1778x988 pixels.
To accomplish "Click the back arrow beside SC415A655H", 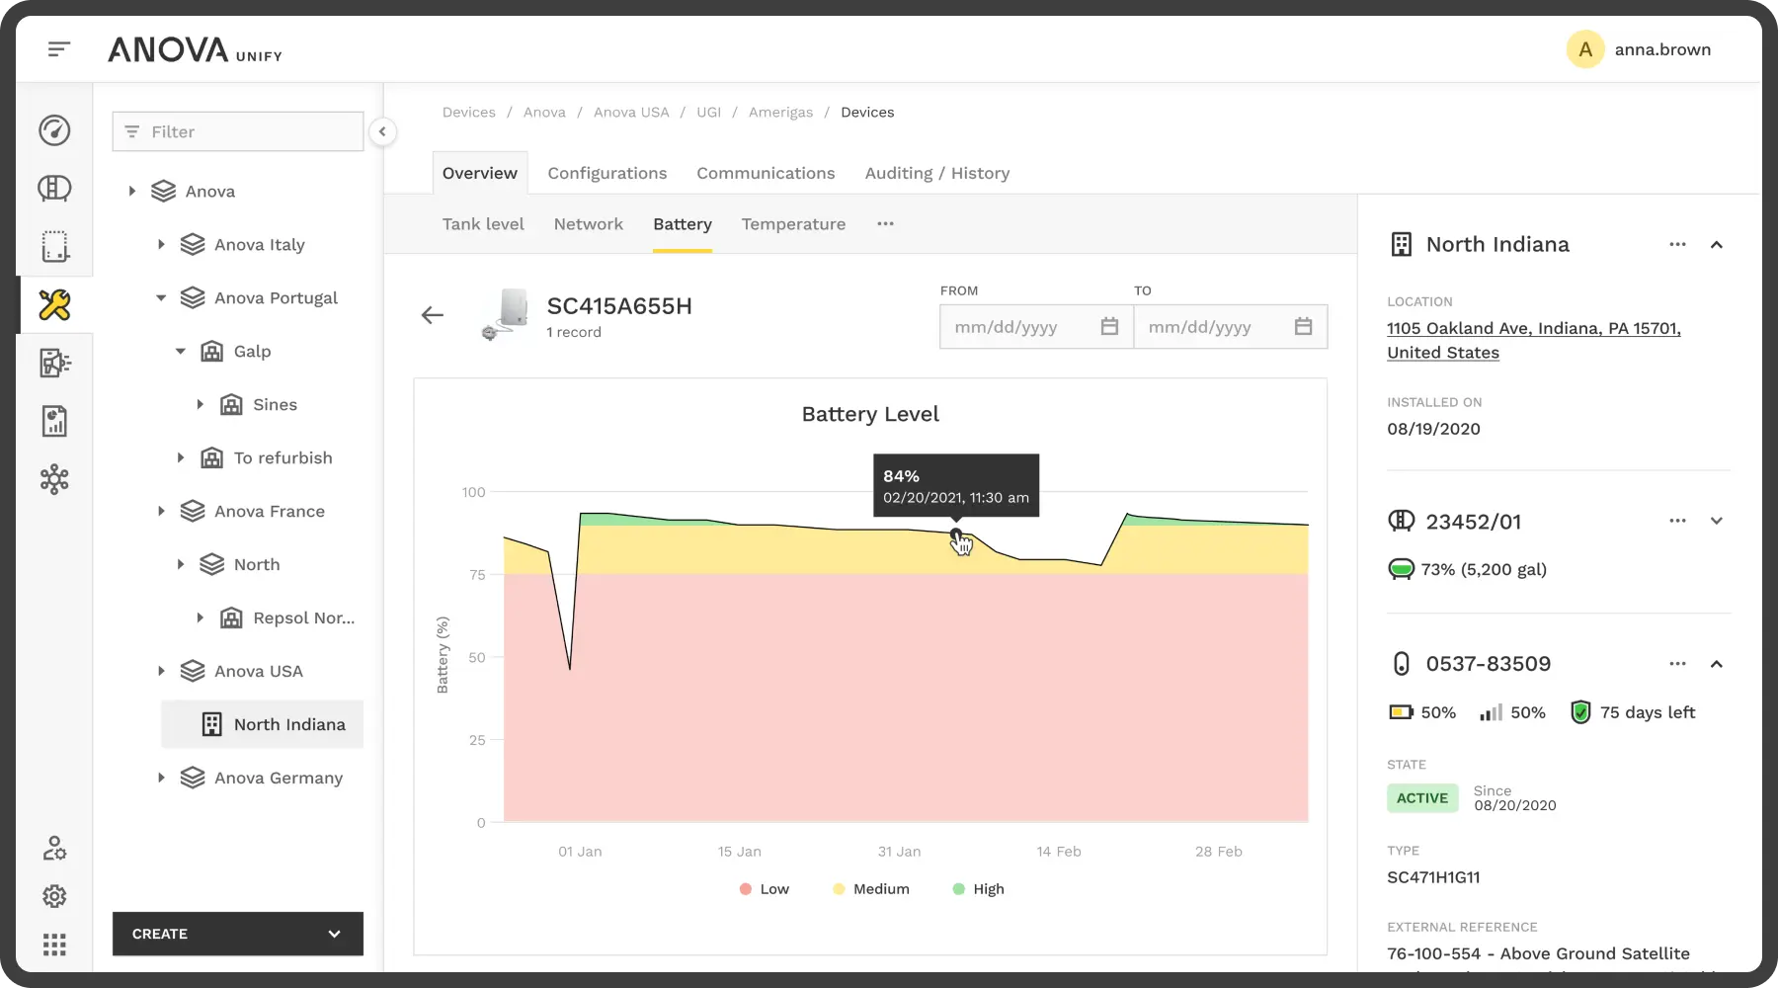I will pyautogui.click(x=433, y=315).
